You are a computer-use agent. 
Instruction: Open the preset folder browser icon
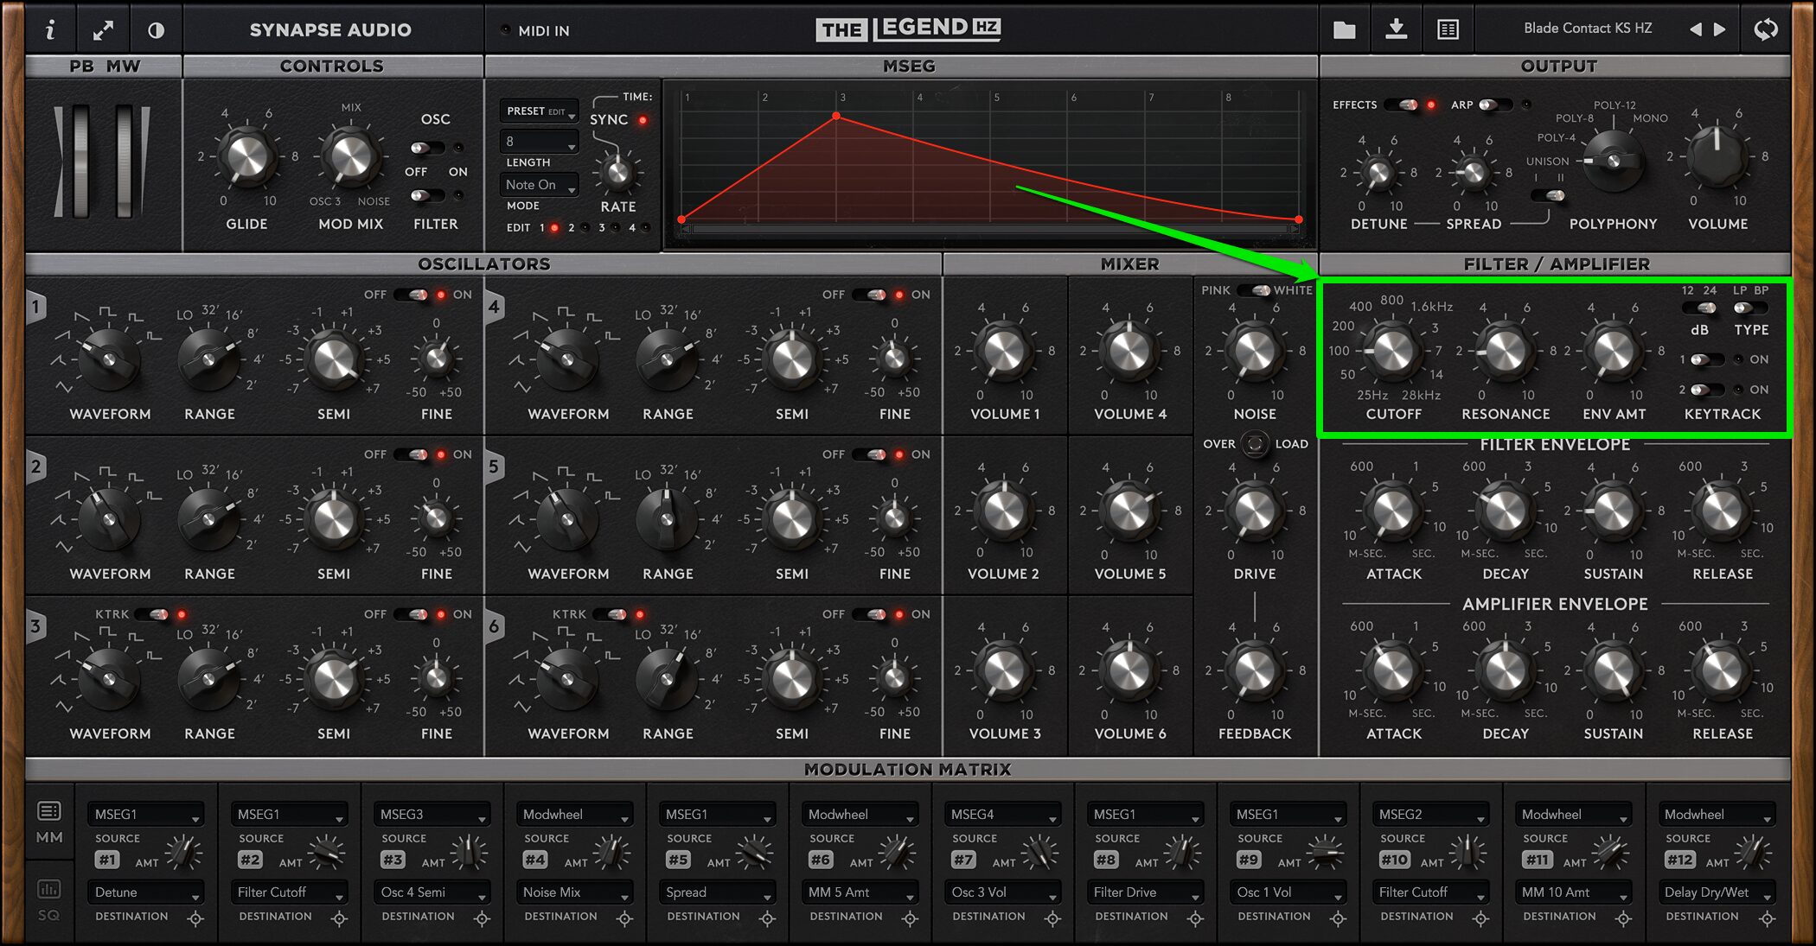pyautogui.click(x=1345, y=30)
